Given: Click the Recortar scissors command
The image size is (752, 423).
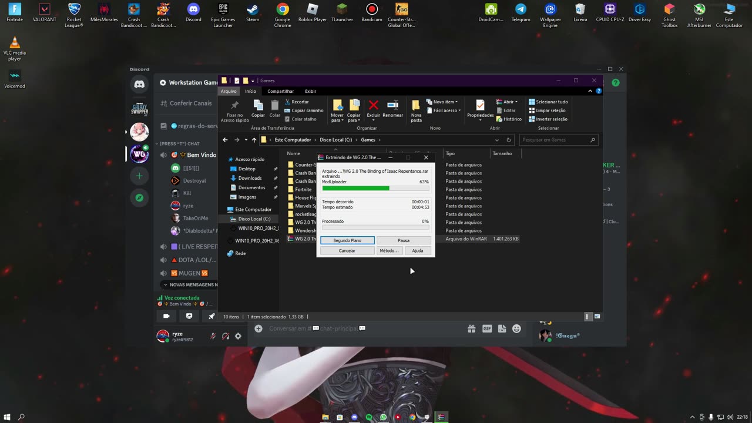Looking at the screenshot, I should [297, 102].
